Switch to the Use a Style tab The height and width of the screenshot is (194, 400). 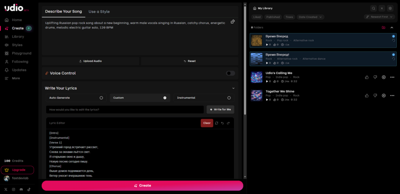tap(99, 11)
